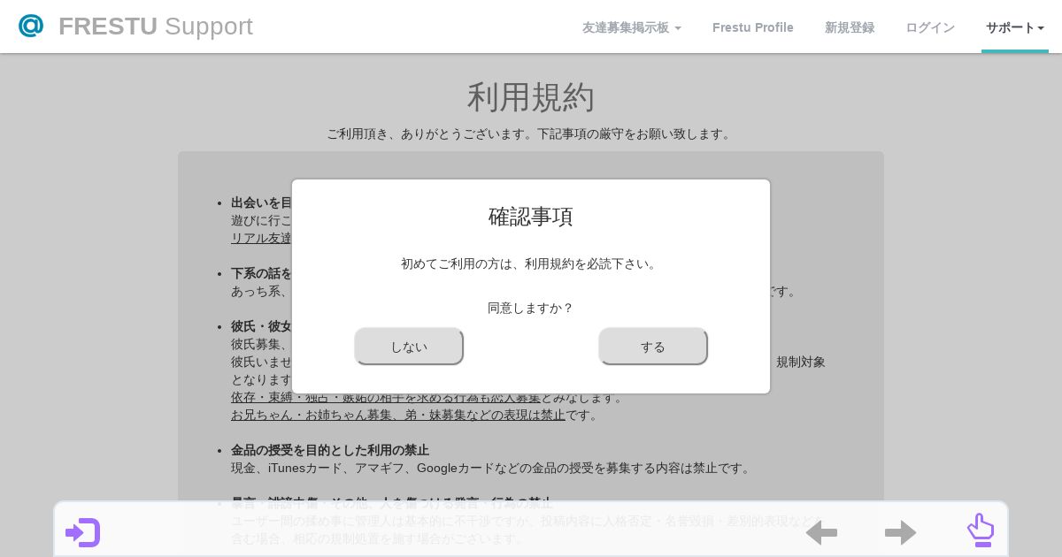Click the FRESTU @ logo icon
Screen dimensions: 1062x557
point(31,26)
